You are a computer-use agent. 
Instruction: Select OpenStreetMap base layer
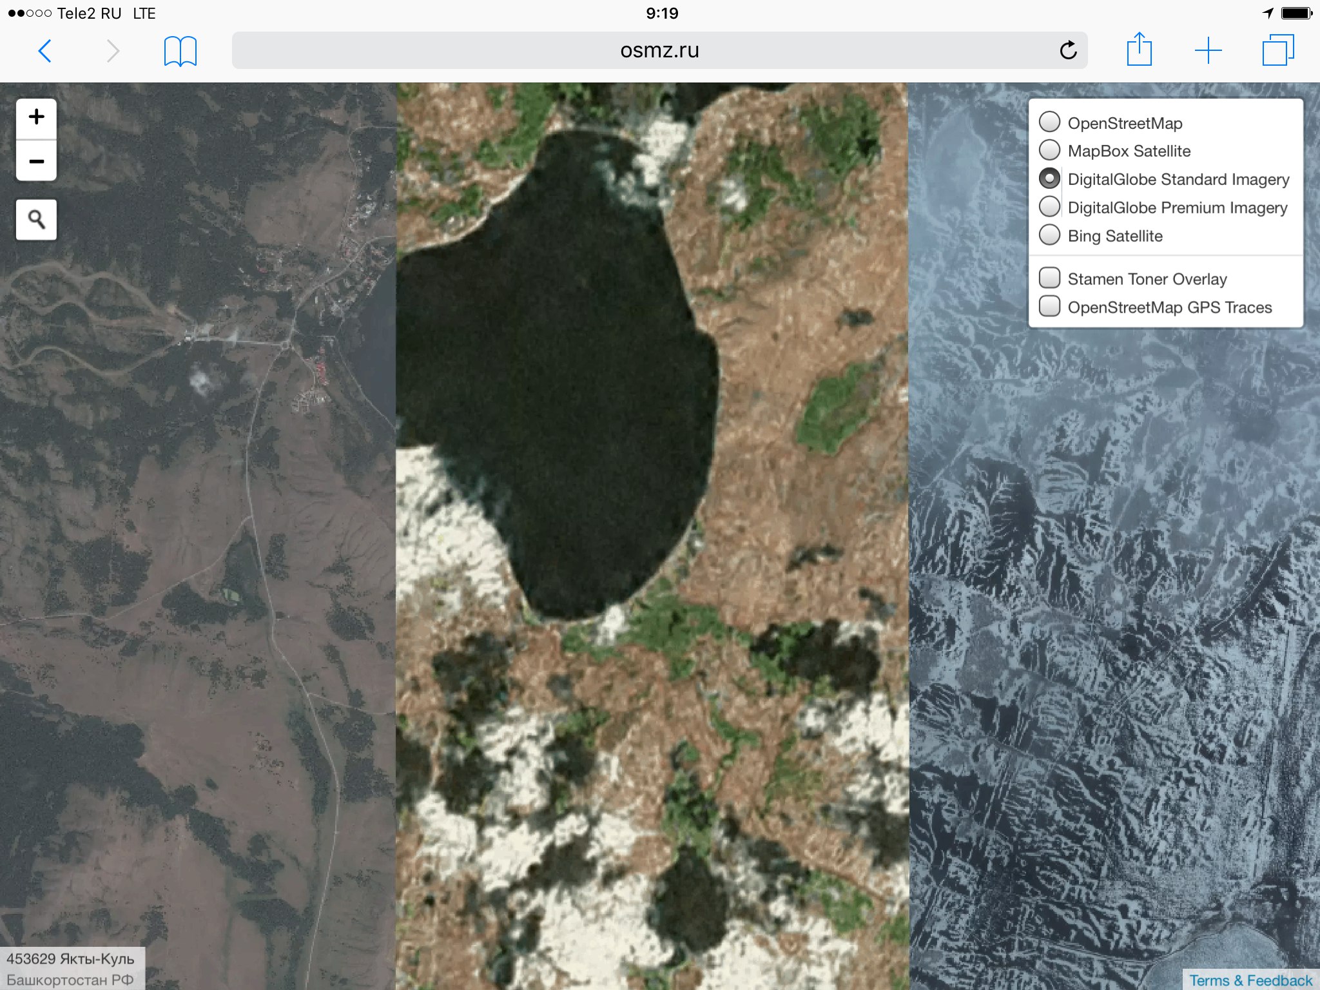[x=1050, y=122]
